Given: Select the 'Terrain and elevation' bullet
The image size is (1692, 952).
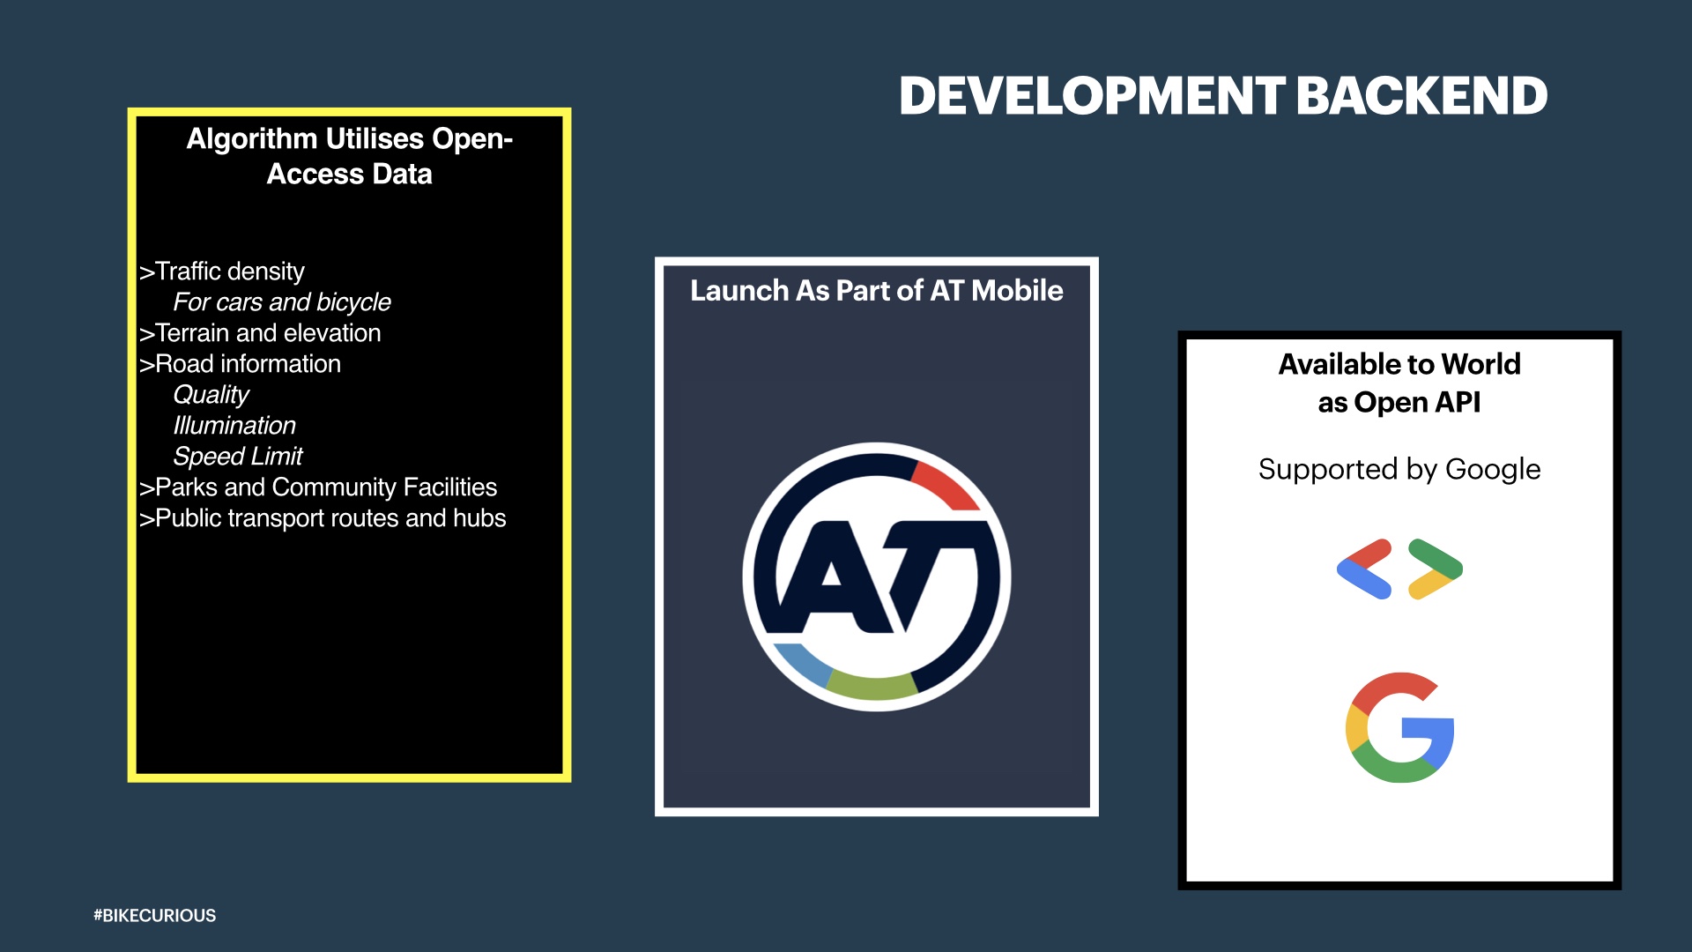Looking at the screenshot, I should click(267, 333).
